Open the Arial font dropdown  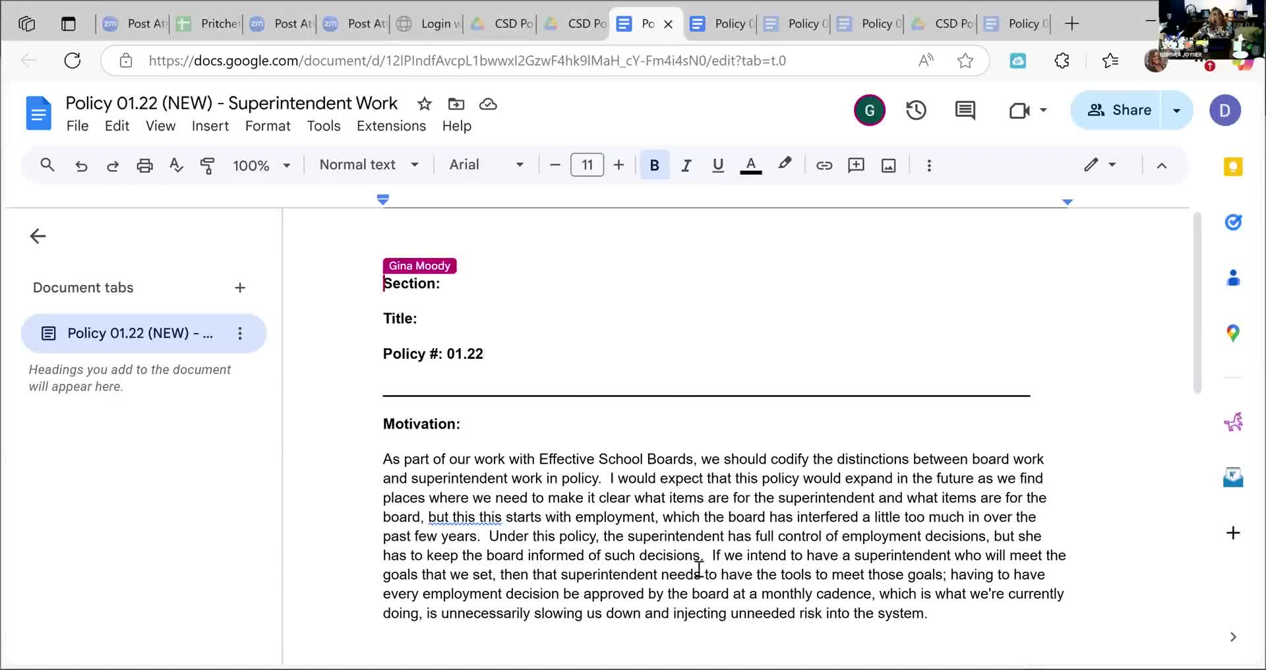point(486,165)
